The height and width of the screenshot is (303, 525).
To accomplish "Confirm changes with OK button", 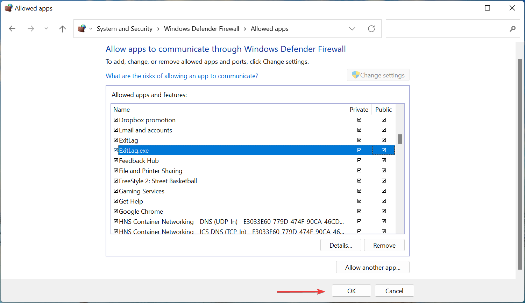I will [x=352, y=291].
